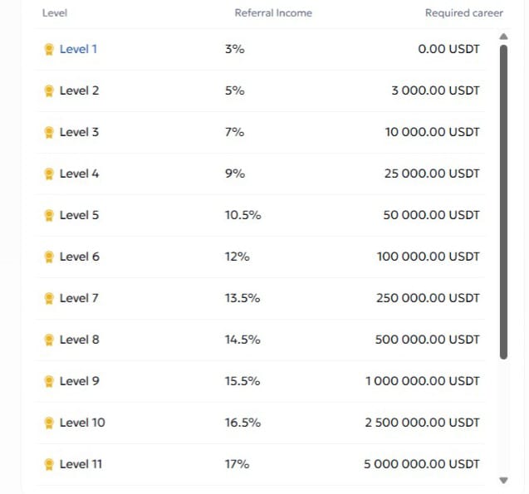
Task: Click the Level column header
Action: [x=55, y=13]
